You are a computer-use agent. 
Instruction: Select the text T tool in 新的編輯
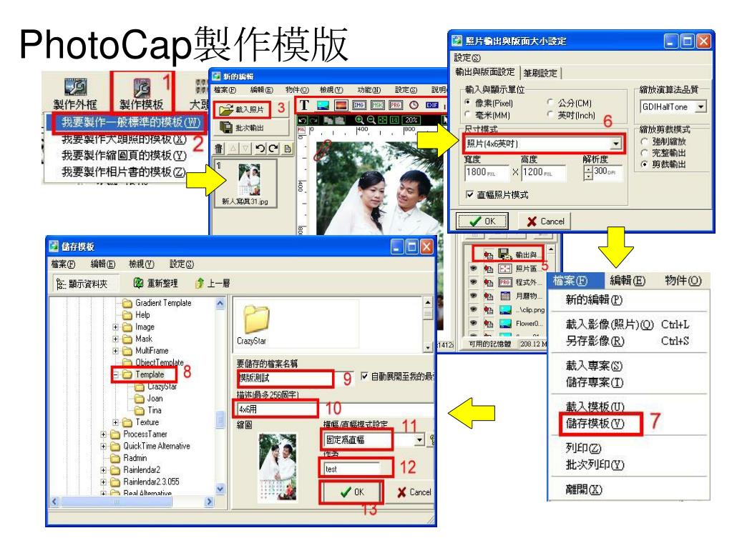click(304, 105)
